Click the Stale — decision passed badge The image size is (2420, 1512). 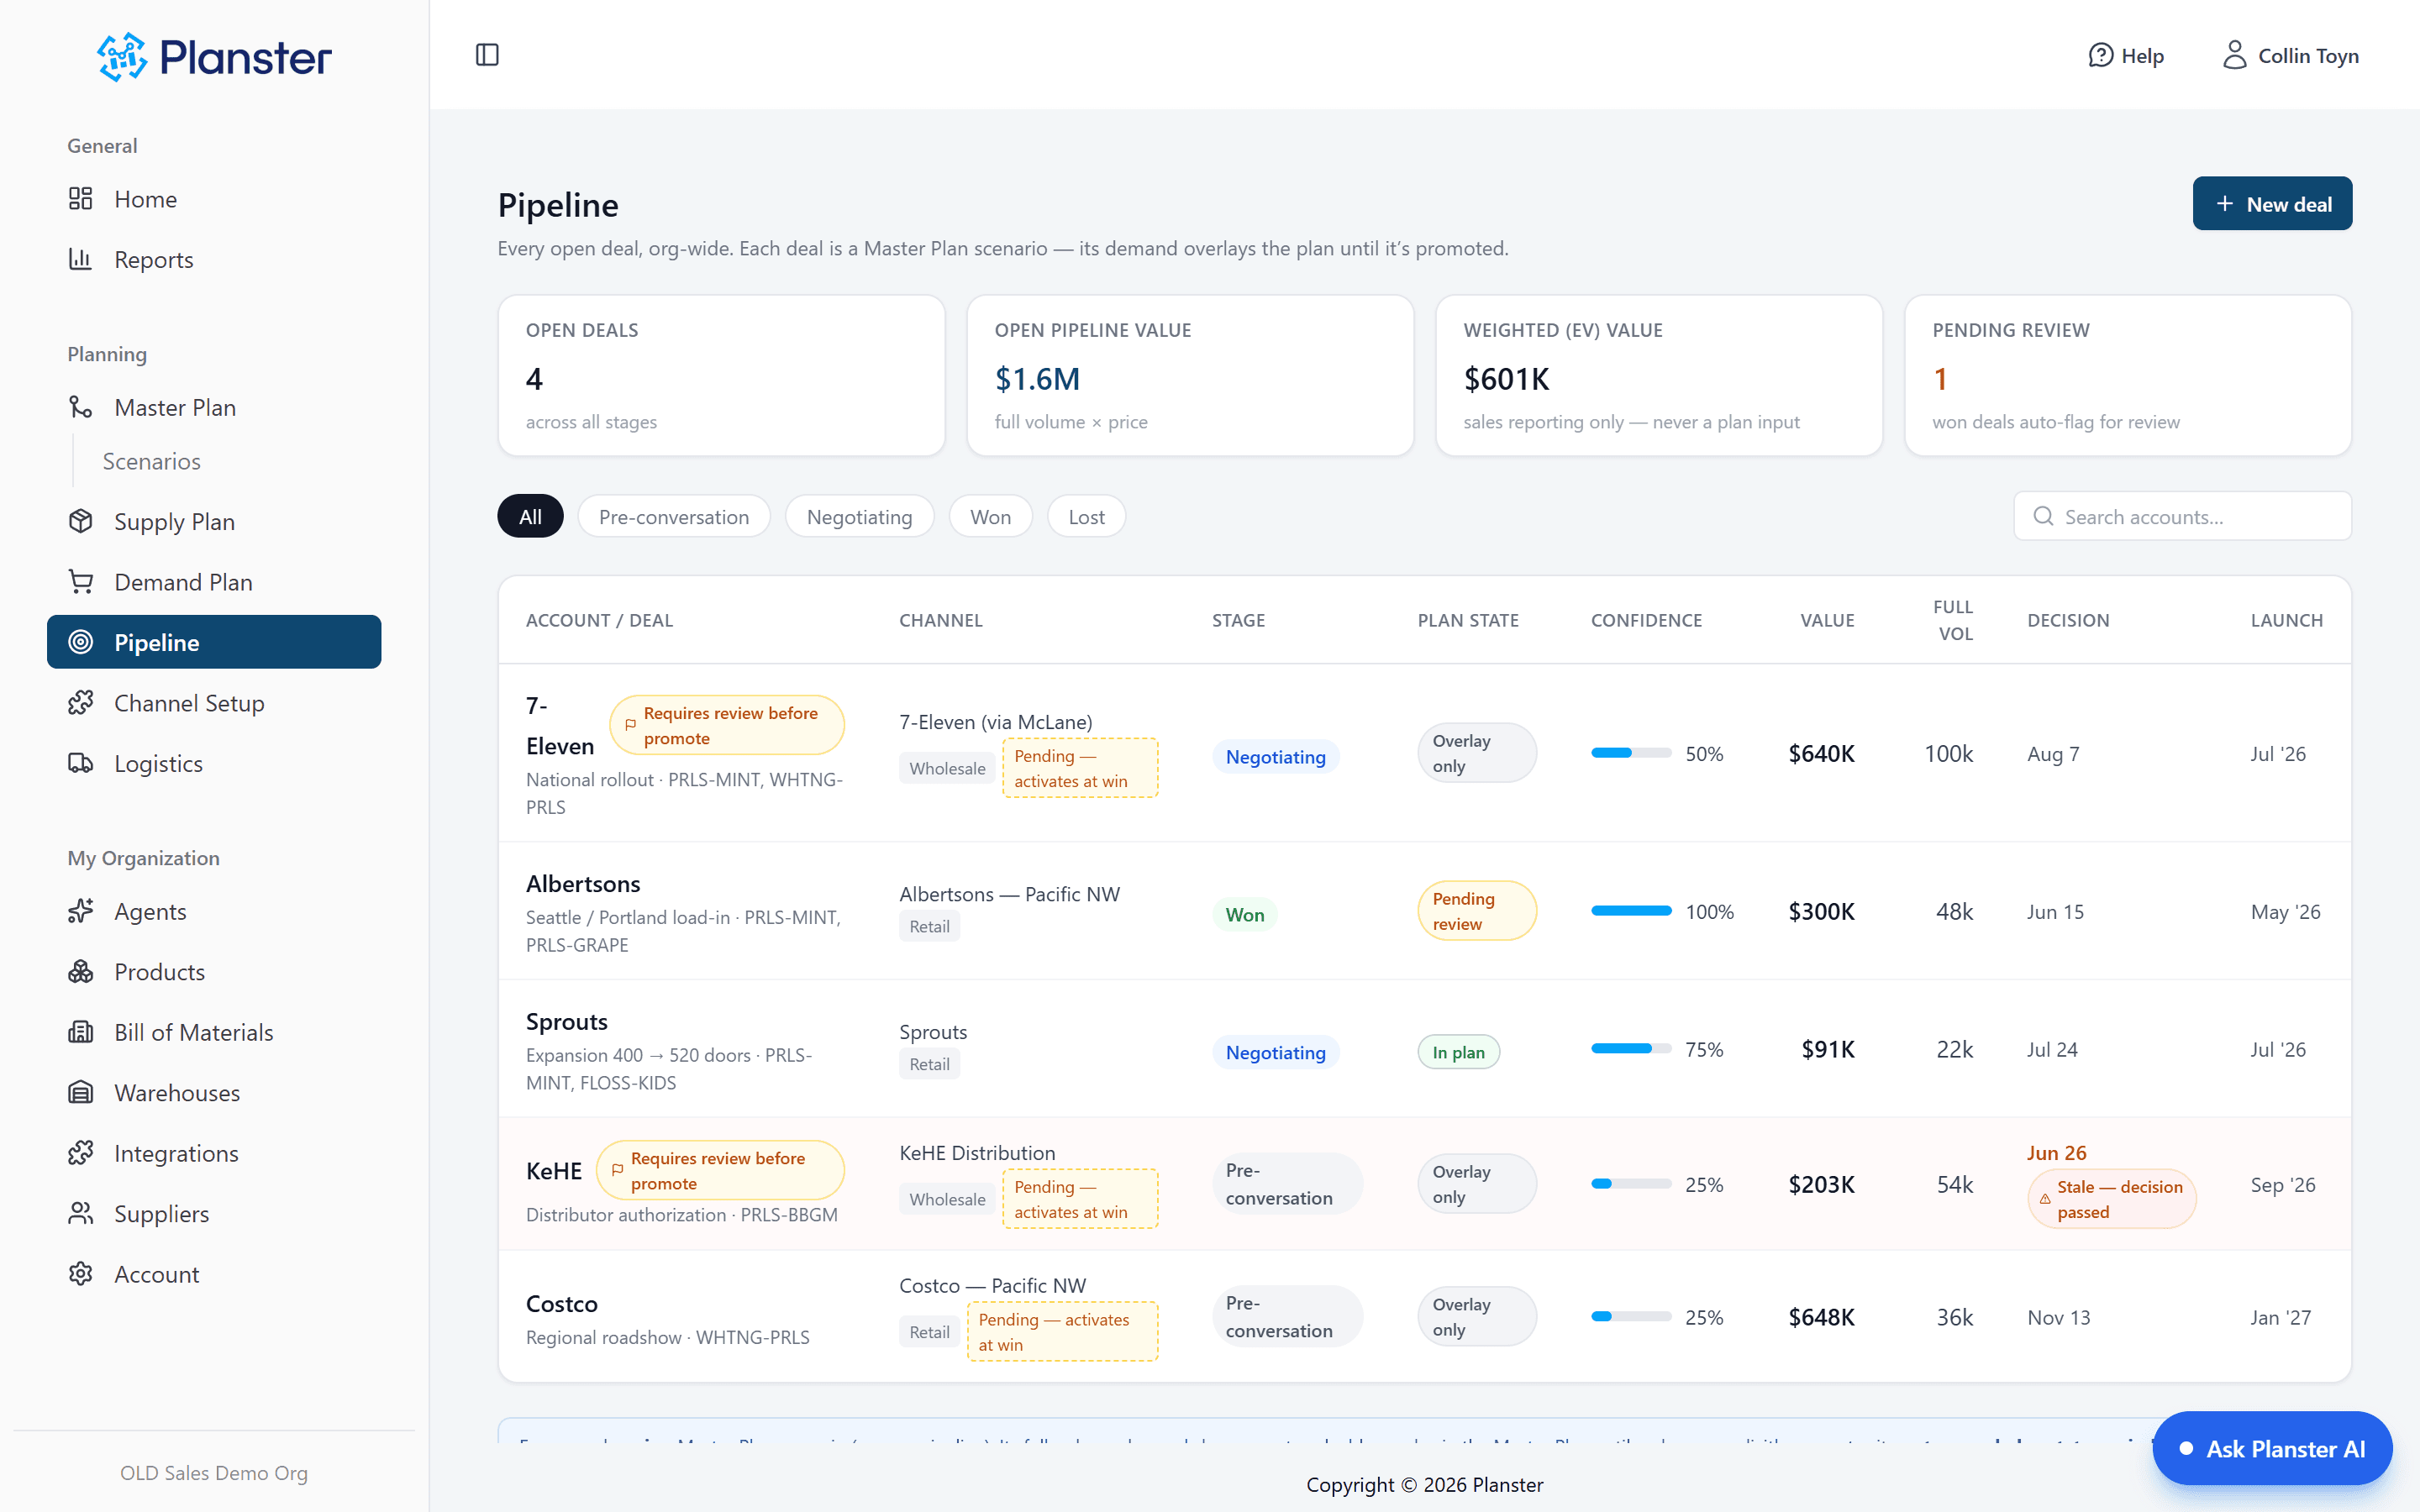click(2111, 1199)
